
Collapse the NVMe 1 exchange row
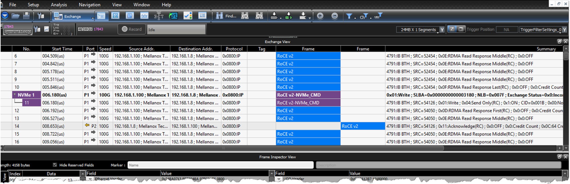coord(15,95)
